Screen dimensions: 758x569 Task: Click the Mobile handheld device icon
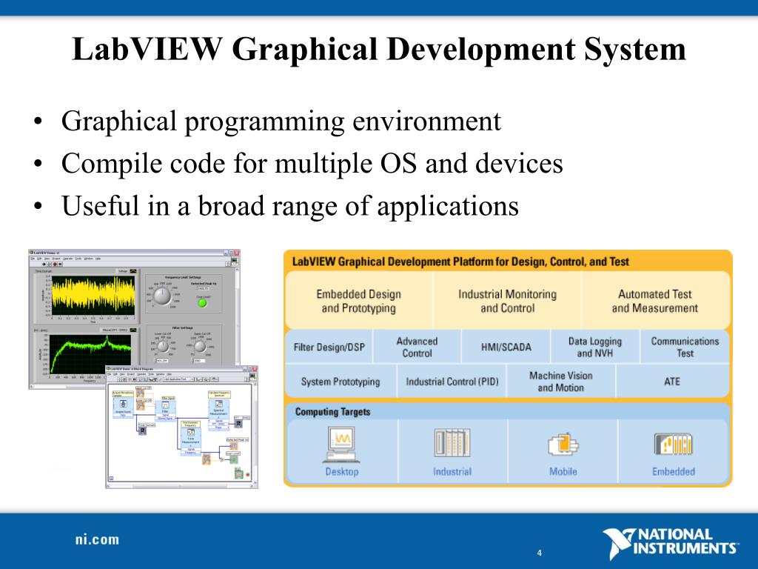click(563, 445)
